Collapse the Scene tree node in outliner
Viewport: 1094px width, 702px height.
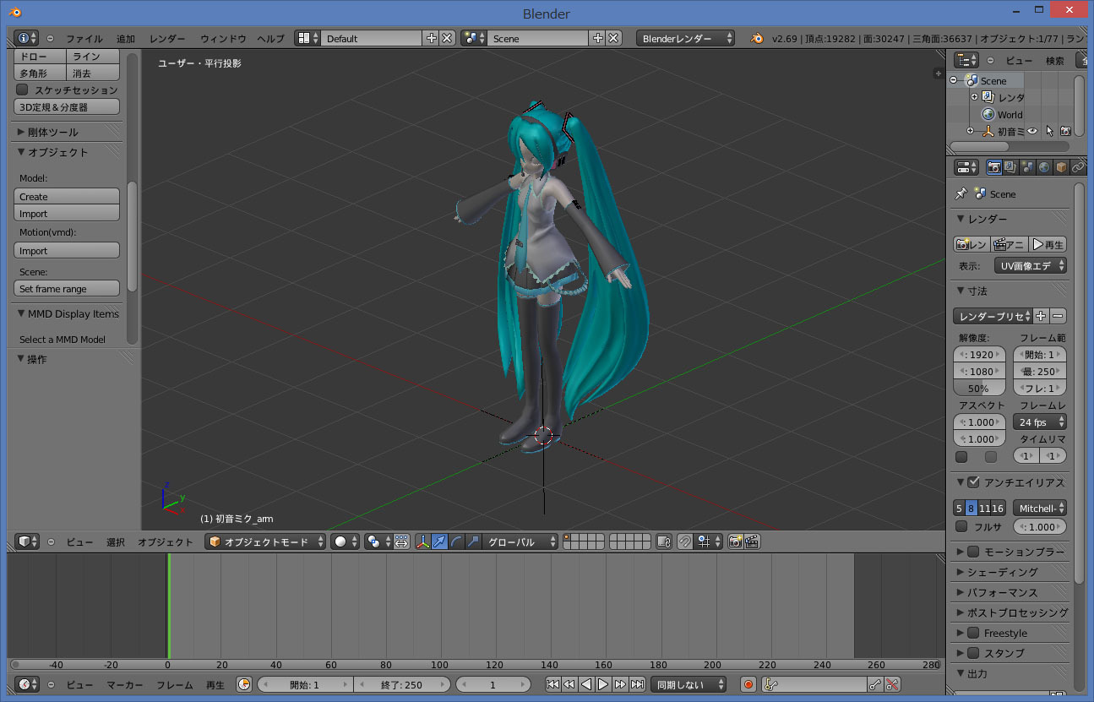954,80
